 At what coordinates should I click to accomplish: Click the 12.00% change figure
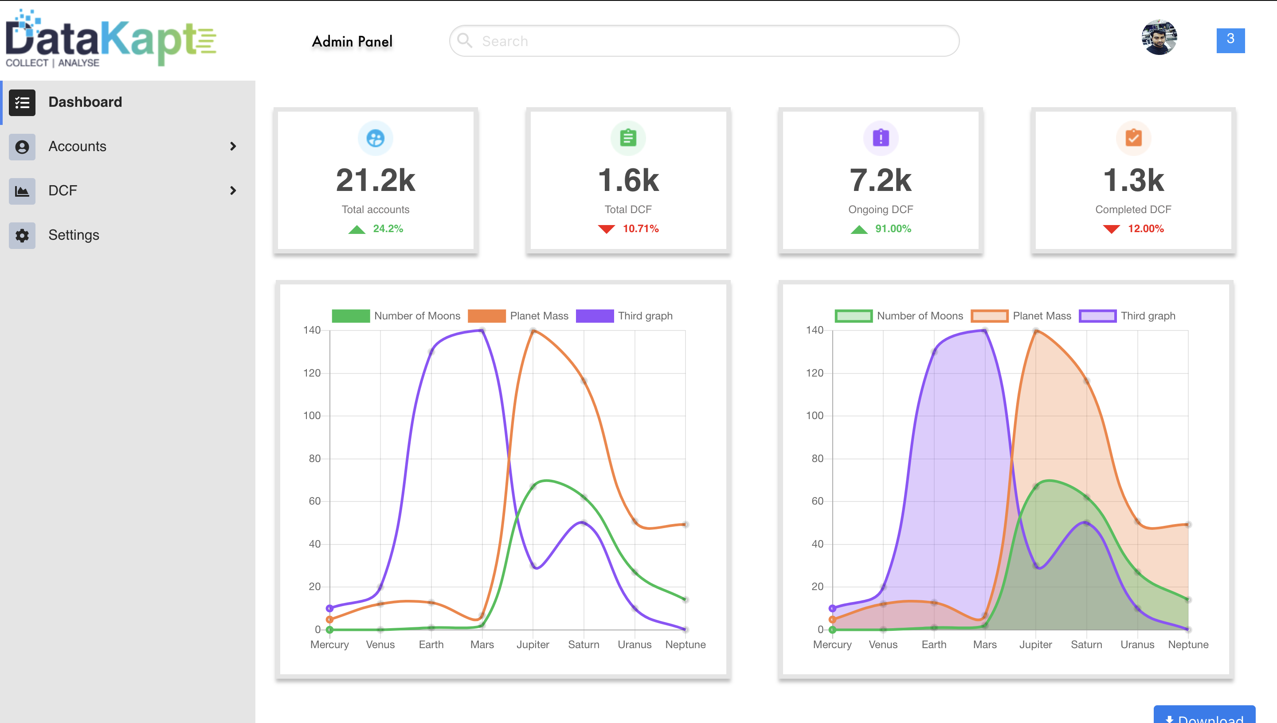pyautogui.click(x=1145, y=229)
